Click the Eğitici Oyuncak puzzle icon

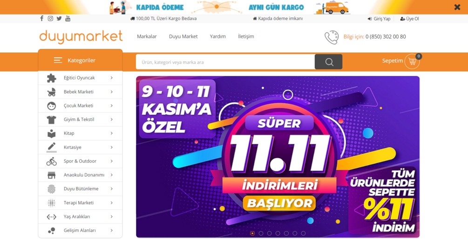[51, 78]
